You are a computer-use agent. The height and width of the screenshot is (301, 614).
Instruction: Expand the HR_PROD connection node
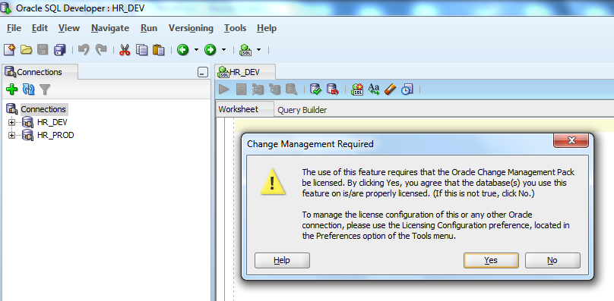[11, 135]
